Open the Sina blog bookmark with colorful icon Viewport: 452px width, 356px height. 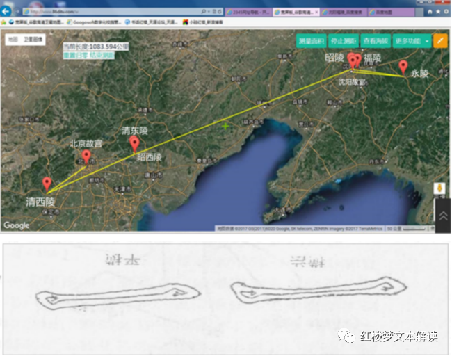[x=203, y=22]
